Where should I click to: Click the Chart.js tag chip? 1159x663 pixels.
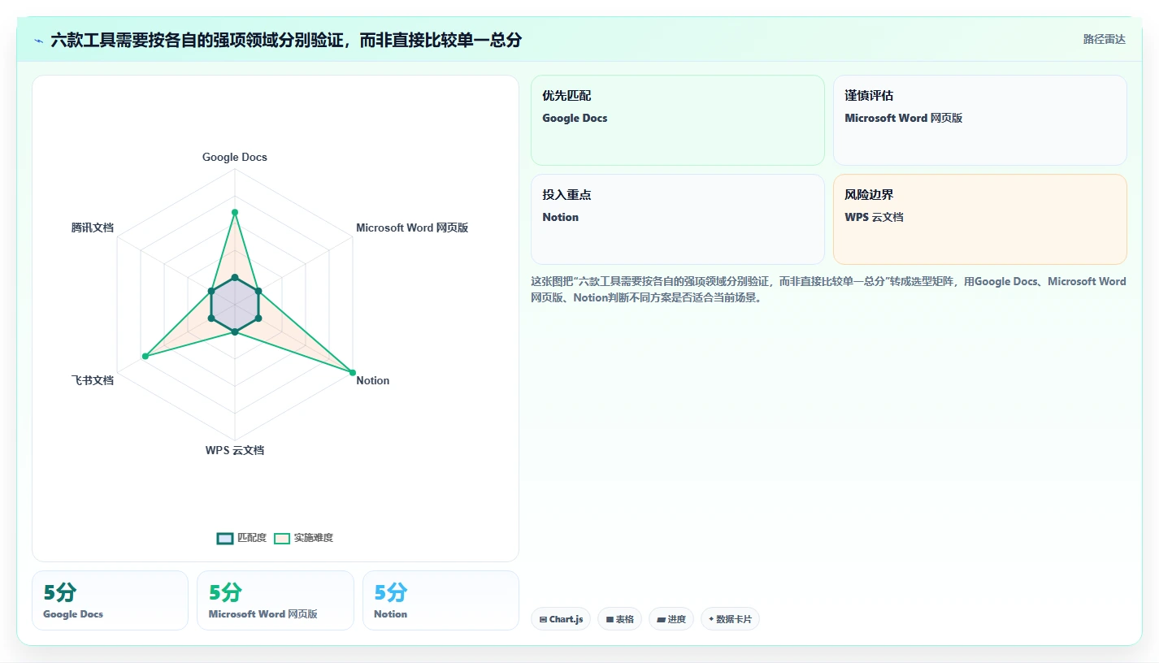[x=561, y=619]
